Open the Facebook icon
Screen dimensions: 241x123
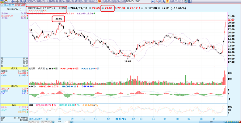190,1
